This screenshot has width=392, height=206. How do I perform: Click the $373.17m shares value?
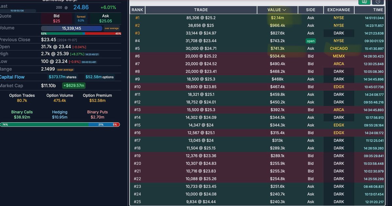(x=62, y=77)
